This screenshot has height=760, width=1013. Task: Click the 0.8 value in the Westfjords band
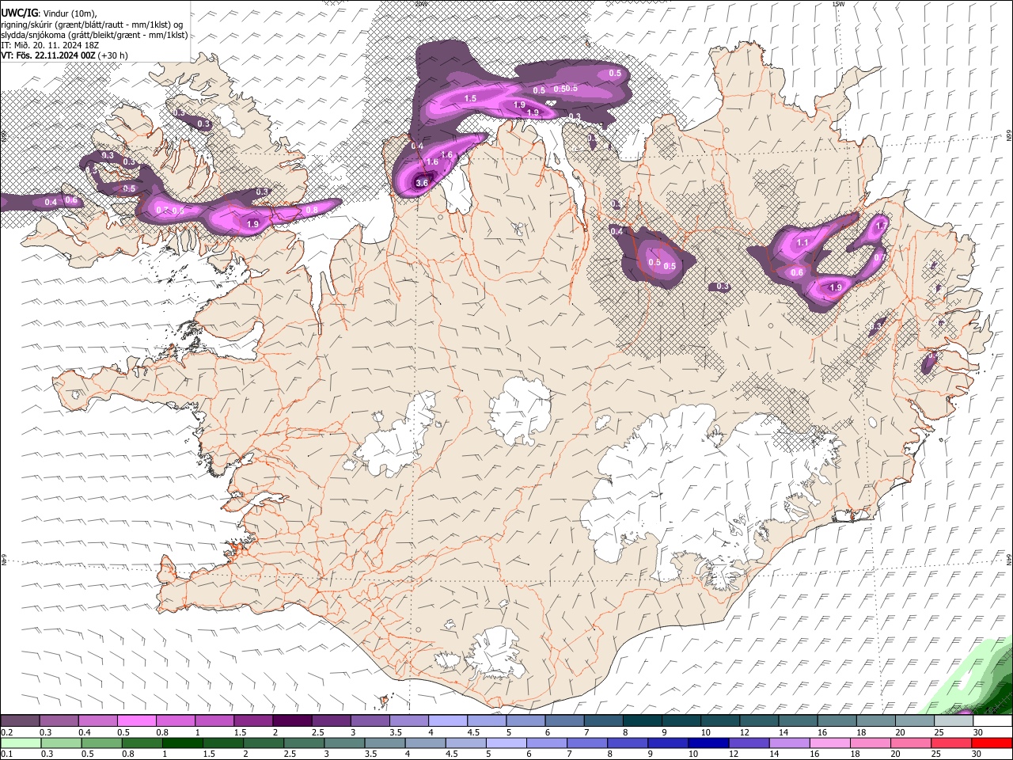coord(312,210)
